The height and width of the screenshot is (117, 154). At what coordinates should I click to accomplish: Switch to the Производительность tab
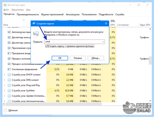point(28,14)
